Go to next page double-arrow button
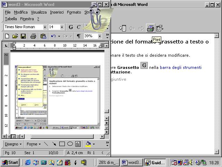 pos(106,132)
